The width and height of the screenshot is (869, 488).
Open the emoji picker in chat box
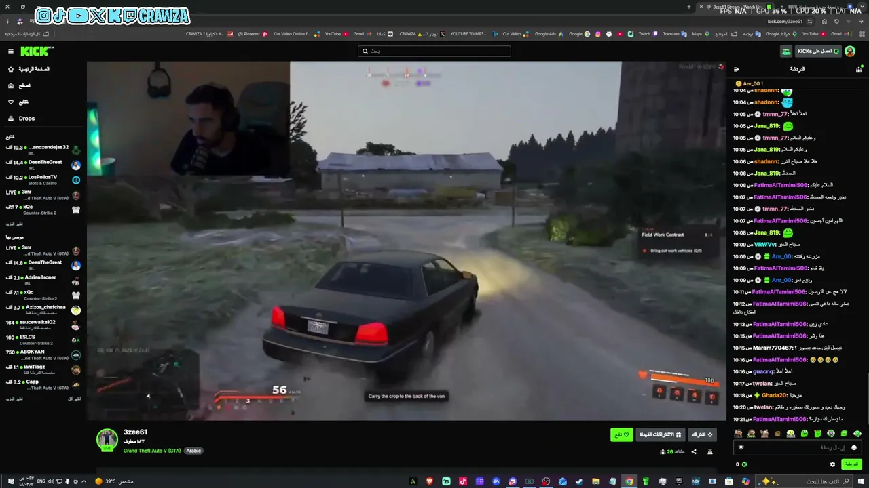coord(853,447)
